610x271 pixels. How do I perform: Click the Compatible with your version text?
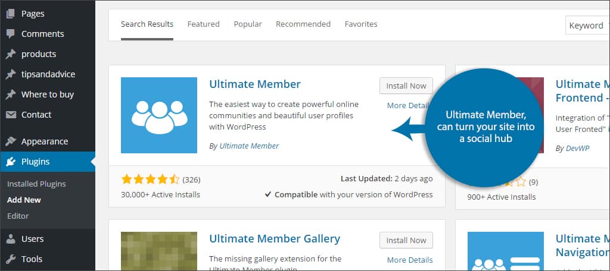pos(348,194)
